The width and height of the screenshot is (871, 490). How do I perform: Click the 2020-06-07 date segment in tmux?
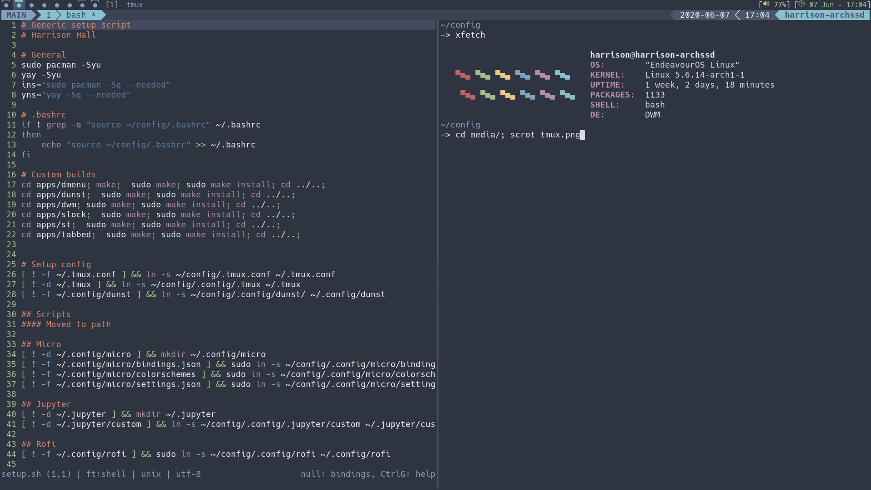pyautogui.click(x=705, y=15)
